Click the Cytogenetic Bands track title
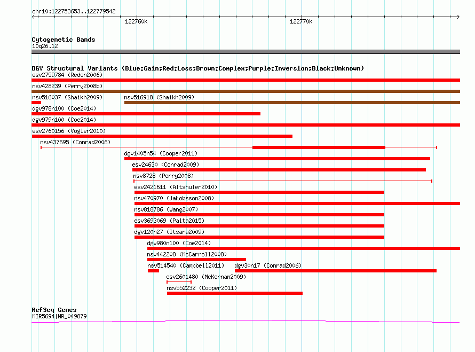Image resolution: width=475 pixels, height=352 pixels. pos(64,40)
